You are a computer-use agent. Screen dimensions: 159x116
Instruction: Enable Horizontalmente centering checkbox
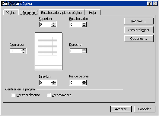[13, 95]
